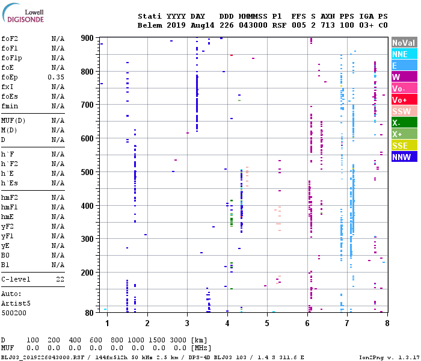Click the Lowell Digisonde logo
421x361 pixels.
[23, 13]
